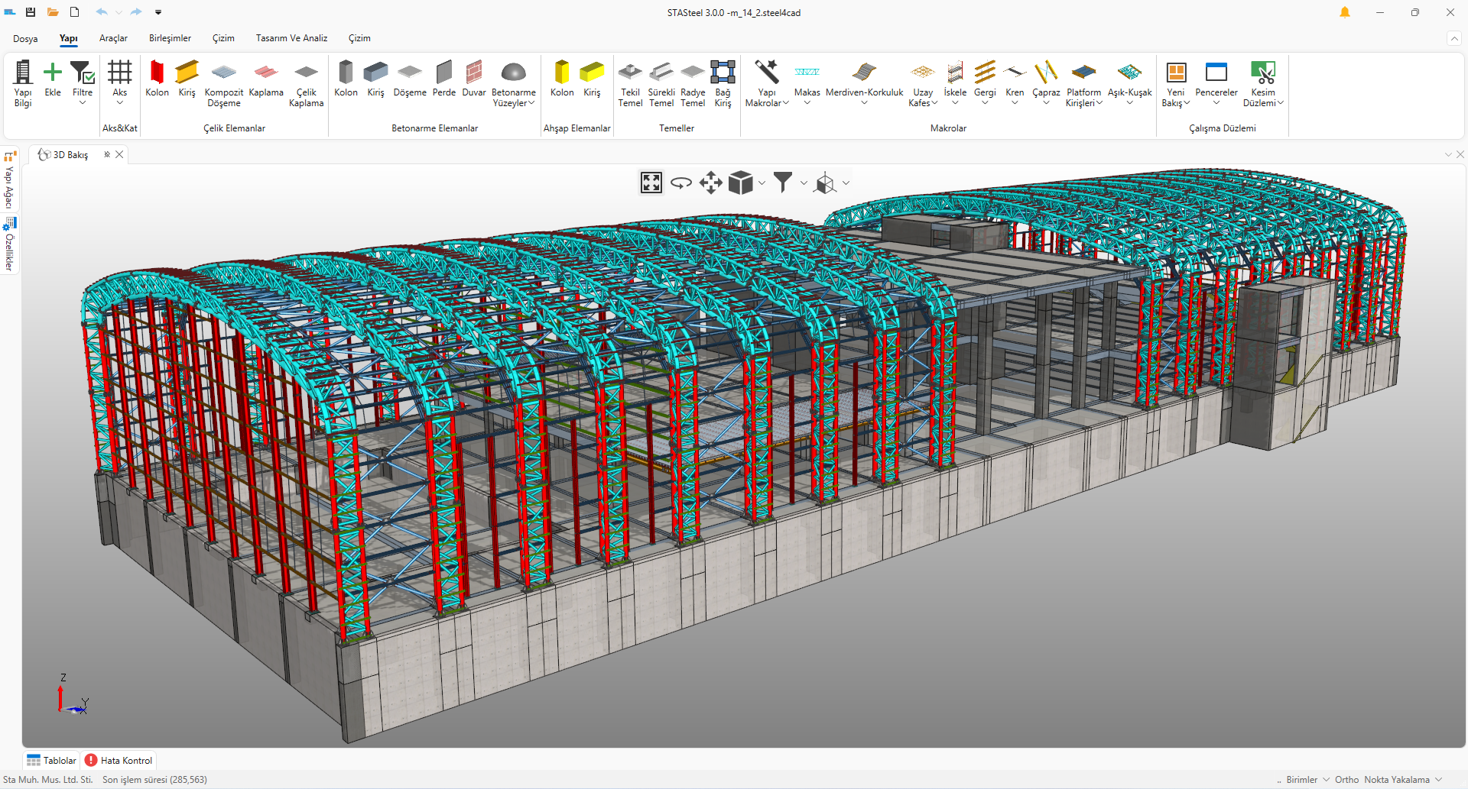Click the orbit rotate view icon
Viewport: 1468px width, 789px height.
[x=680, y=183]
